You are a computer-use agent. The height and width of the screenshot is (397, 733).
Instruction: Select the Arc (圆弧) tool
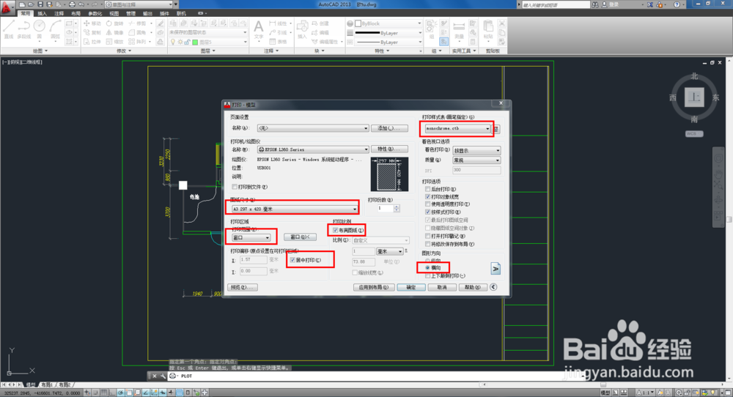(x=55, y=29)
